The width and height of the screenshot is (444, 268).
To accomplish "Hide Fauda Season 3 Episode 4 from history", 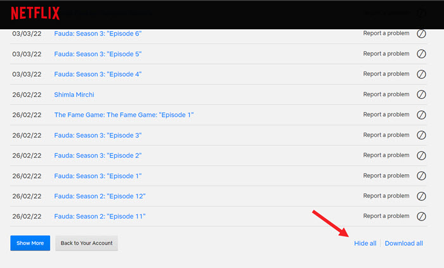I will click(421, 74).
